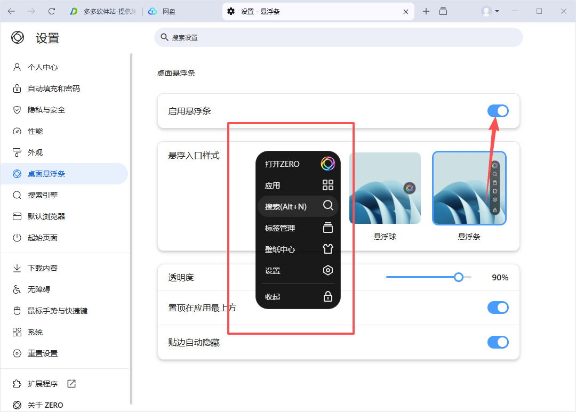576x412 pixels.
Task: Click 设置 in the floating menu
Action: (x=273, y=271)
